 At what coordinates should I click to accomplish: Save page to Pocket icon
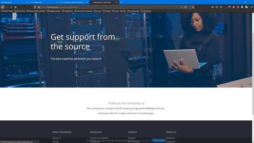pos(186,7)
